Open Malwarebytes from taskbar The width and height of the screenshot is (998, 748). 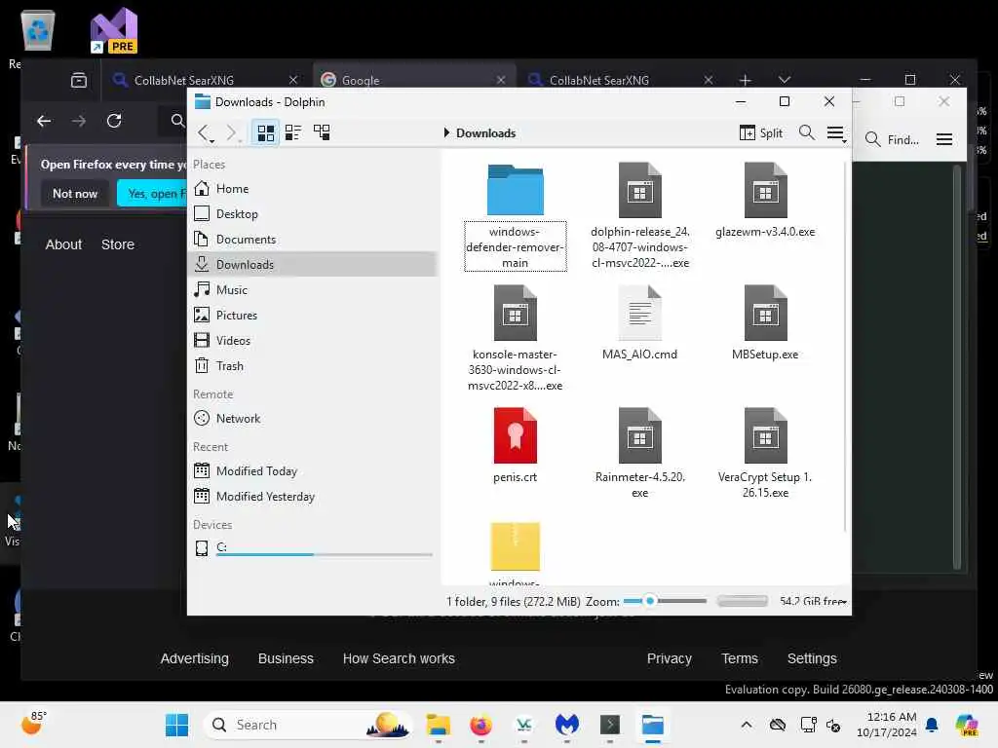(566, 725)
